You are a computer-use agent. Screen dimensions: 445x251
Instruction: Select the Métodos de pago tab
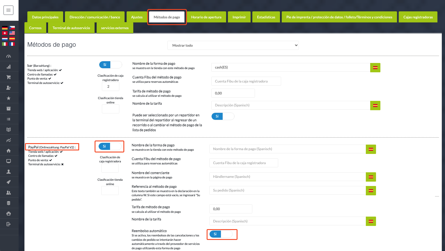click(167, 17)
